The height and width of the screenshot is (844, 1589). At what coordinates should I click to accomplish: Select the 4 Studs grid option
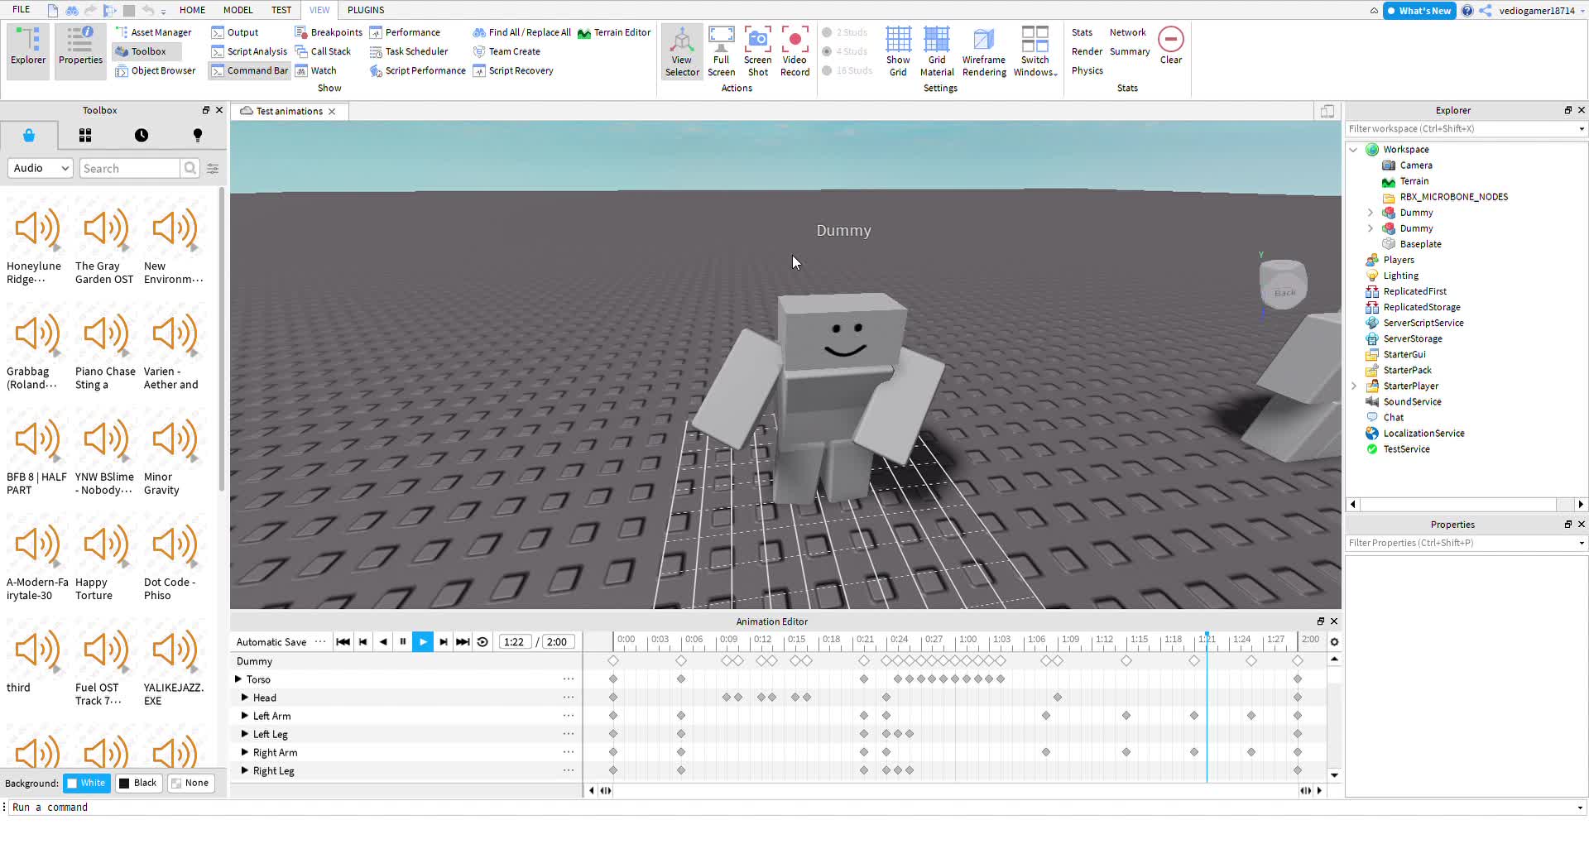(x=846, y=51)
